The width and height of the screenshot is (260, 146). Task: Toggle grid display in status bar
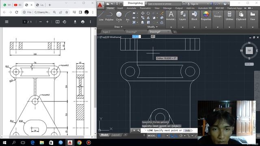(x=159, y=136)
